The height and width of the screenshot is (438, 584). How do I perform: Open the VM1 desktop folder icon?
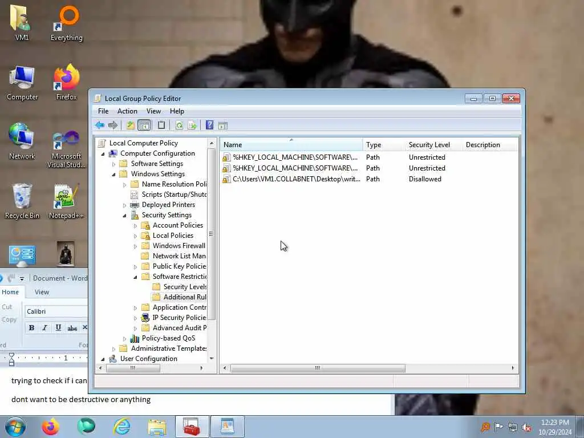(22, 22)
